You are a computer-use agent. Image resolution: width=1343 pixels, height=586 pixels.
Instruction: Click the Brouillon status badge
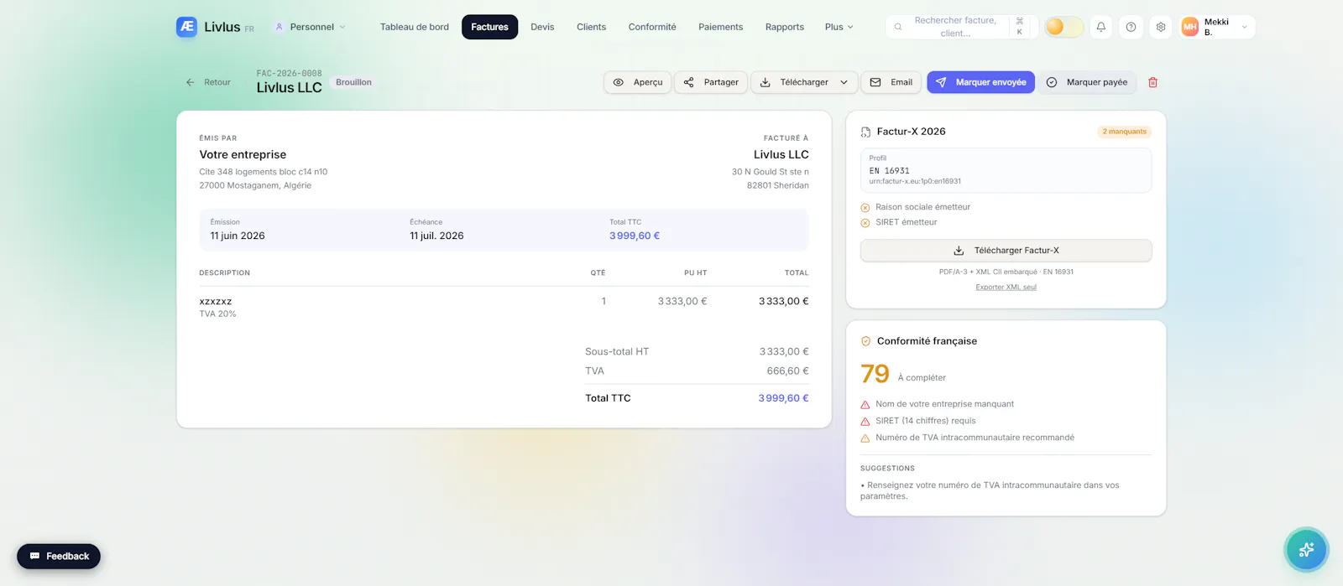[353, 82]
